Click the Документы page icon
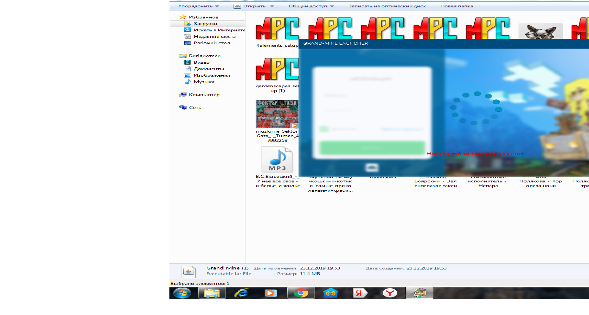Screen dimensions: 589x315 tap(188, 69)
